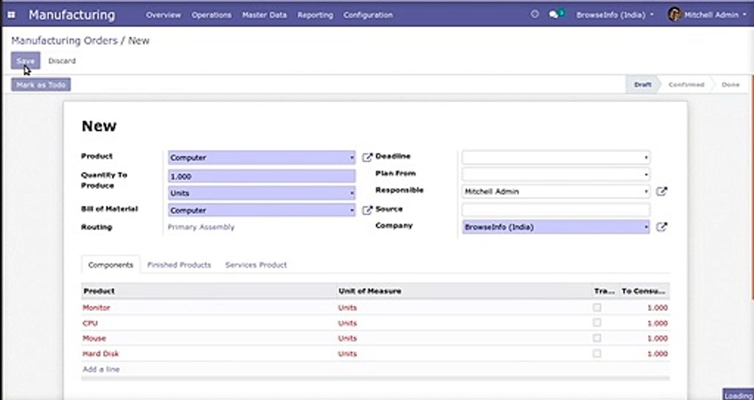Open the Reporting menu
The width and height of the screenshot is (754, 400).
click(x=315, y=15)
